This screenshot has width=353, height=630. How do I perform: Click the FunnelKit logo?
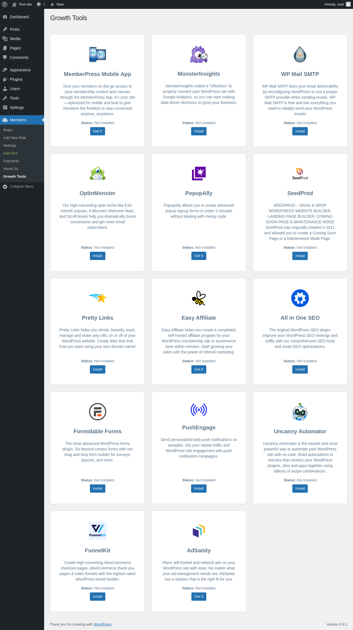tap(98, 531)
